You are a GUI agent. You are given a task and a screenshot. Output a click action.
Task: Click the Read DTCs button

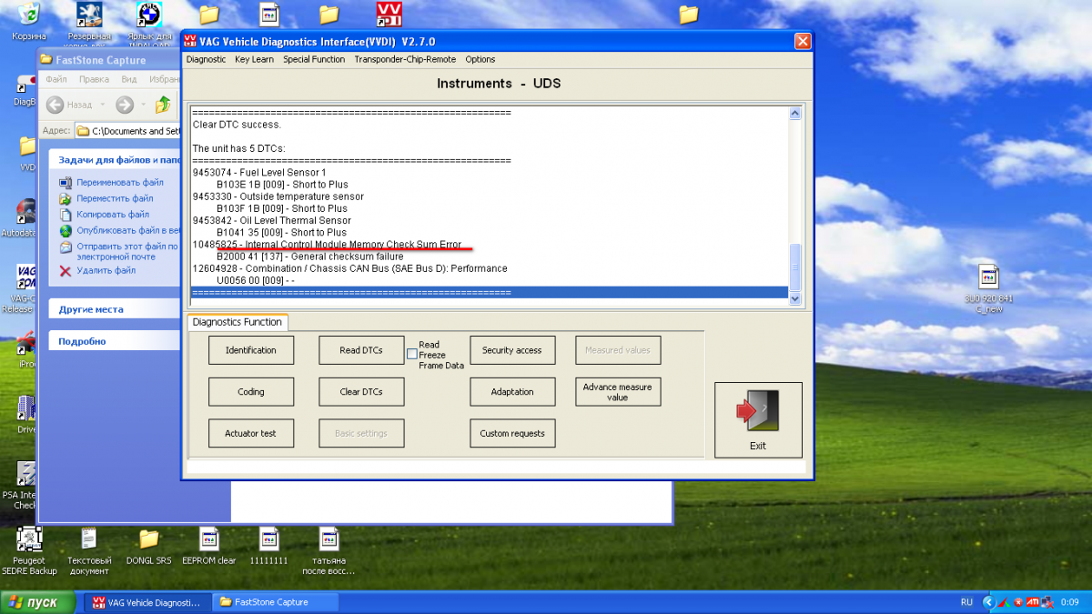pyautogui.click(x=361, y=350)
